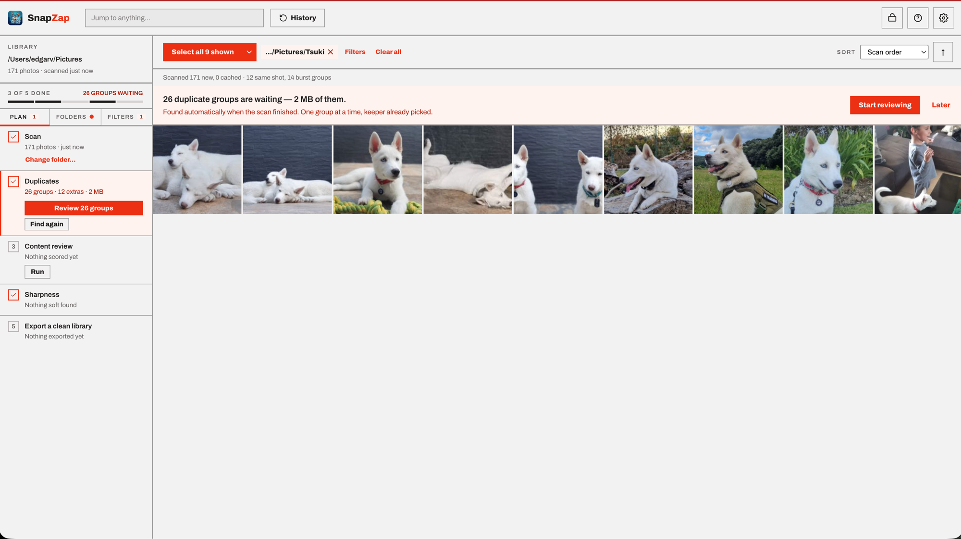
Task: Select the small distant photo of puppies resting by dark wall
Action: (287, 170)
